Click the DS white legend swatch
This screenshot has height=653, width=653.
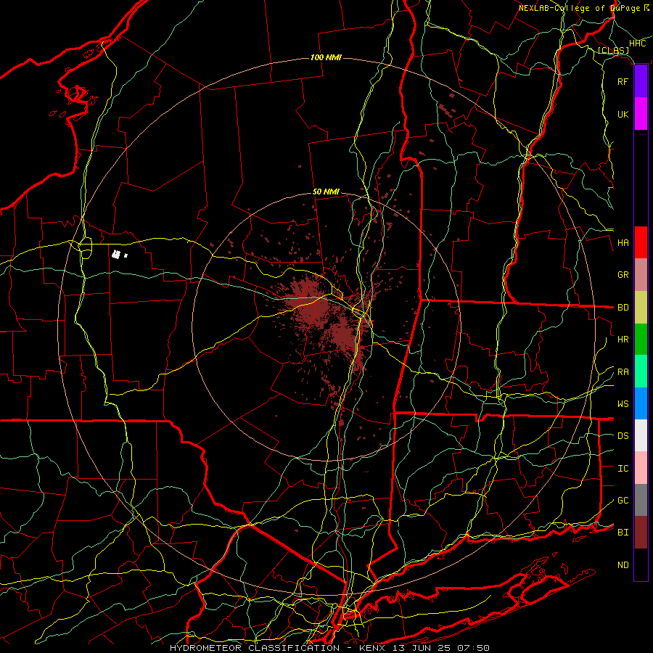[x=641, y=435]
